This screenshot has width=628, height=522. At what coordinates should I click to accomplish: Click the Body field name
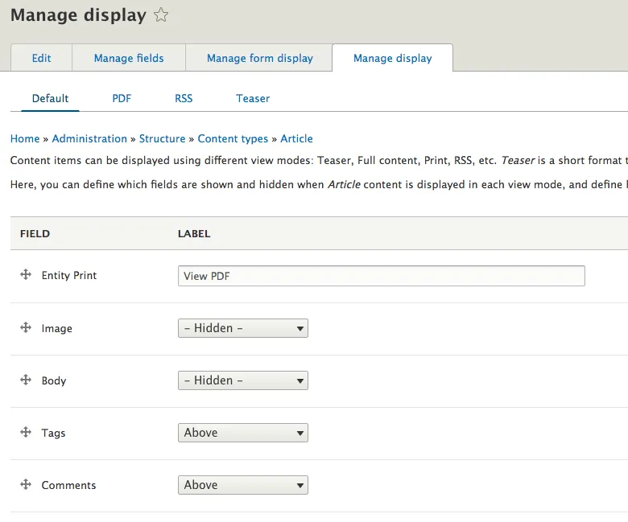(x=54, y=380)
